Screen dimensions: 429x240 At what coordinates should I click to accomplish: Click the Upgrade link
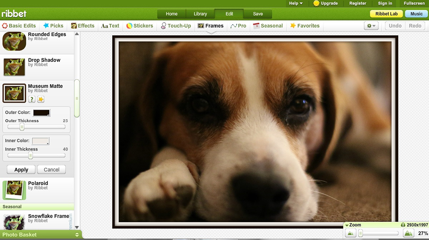(325, 3)
